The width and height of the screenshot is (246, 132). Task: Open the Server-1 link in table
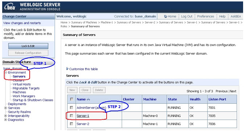pyautogui.click(x=83, y=116)
